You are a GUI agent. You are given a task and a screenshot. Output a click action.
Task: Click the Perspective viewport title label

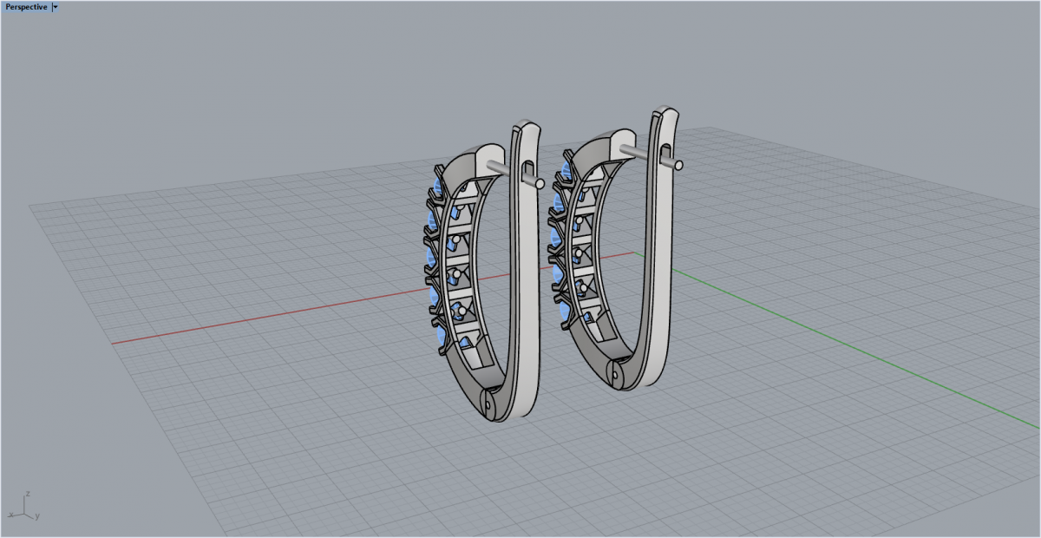(x=26, y=6)
